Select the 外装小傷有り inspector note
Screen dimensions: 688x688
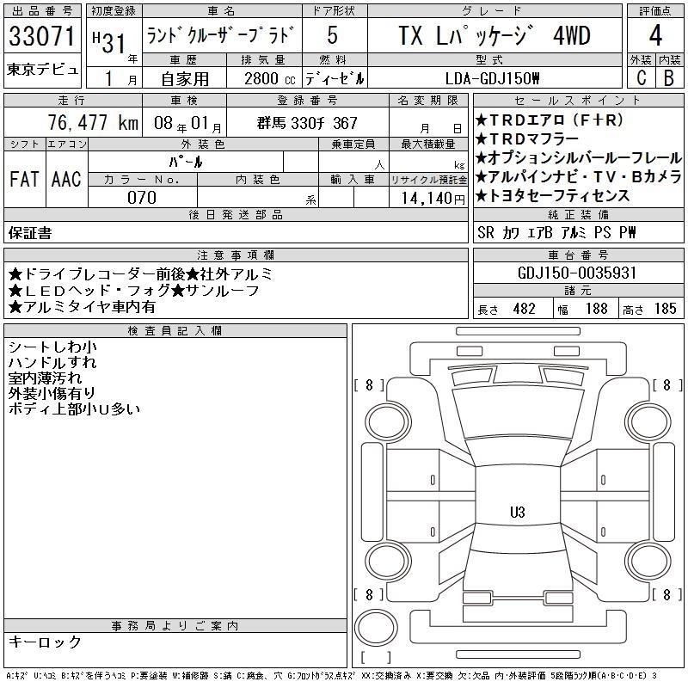point(52,394)
